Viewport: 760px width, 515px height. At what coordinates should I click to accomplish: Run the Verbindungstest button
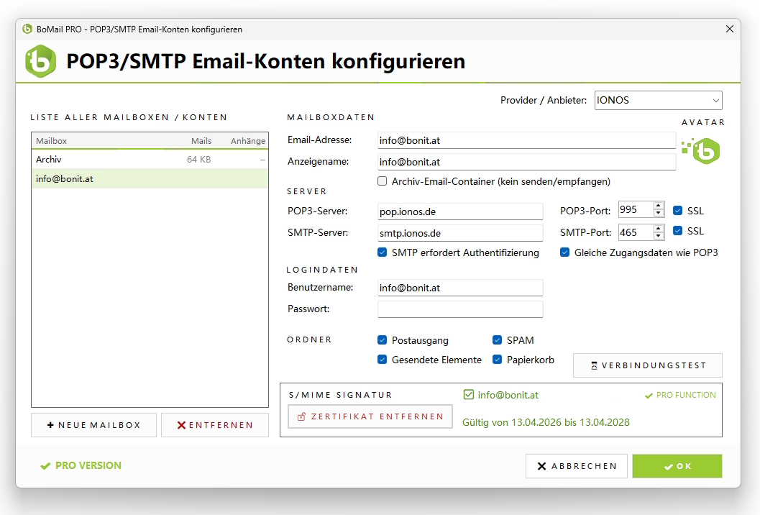point(648,365)
